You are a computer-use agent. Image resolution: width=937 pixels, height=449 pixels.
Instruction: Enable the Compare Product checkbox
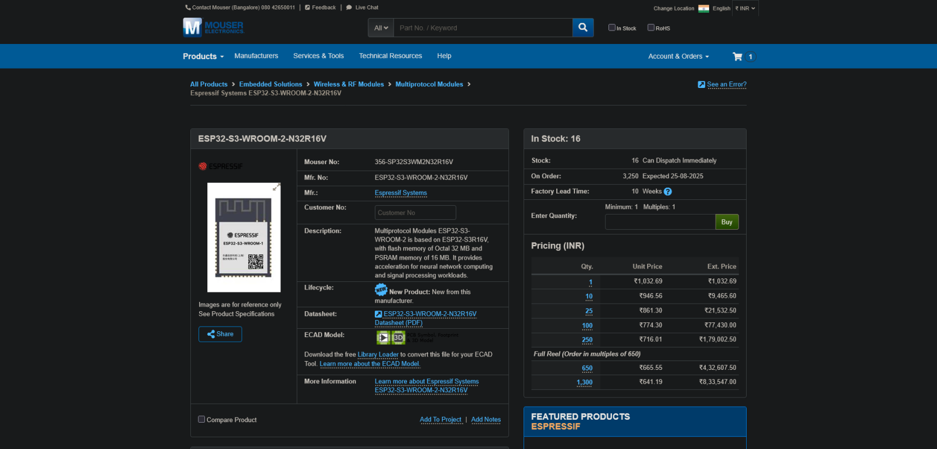pyautogui.click(x=201, y=419)
